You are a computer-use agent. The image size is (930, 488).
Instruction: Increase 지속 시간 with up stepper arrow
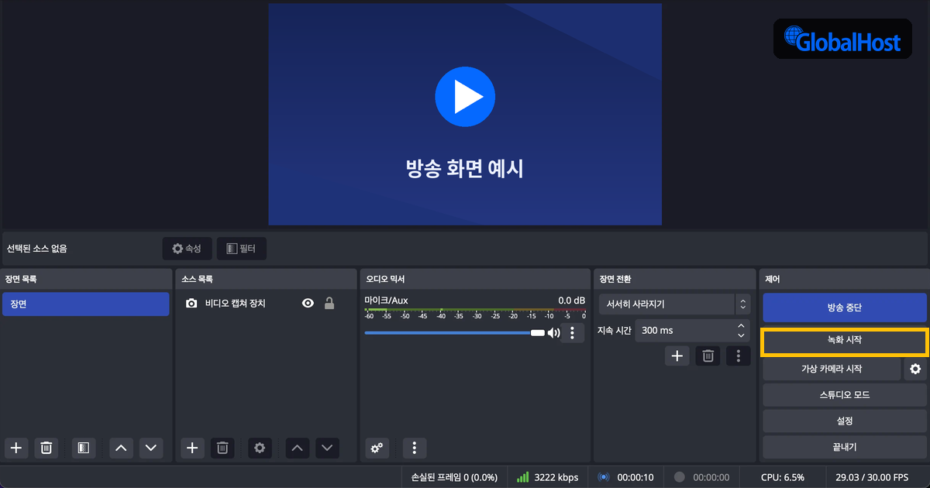[742, 325]
